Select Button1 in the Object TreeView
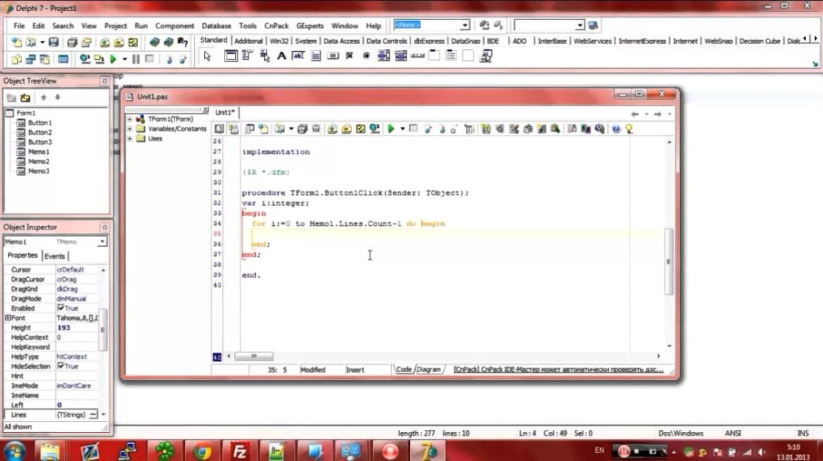 [x=40, y=123]
